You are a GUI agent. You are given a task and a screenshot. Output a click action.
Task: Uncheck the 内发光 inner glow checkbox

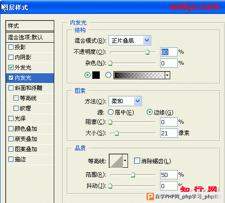pos(11,78)
